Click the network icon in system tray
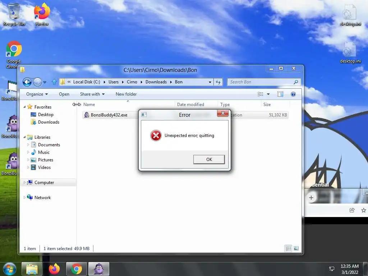368x276 pixels. click(x=332, y=269)
